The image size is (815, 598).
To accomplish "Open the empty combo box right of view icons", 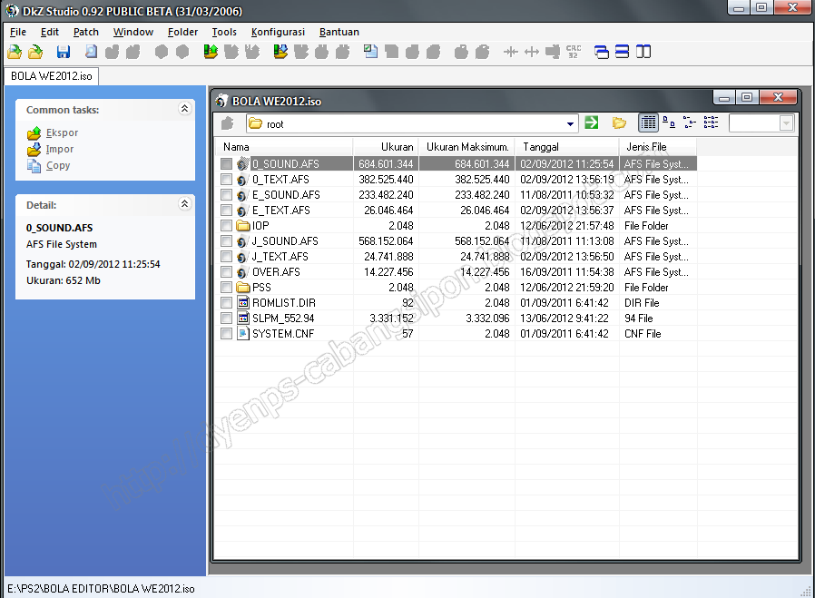I will [761, 123].
